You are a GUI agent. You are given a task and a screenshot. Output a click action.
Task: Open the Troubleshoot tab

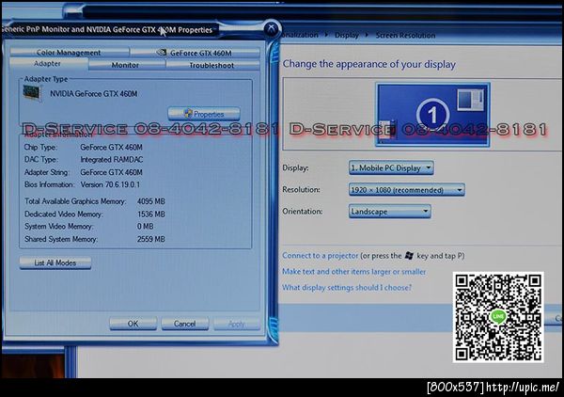pyautogui.click(x=211, y=66)
